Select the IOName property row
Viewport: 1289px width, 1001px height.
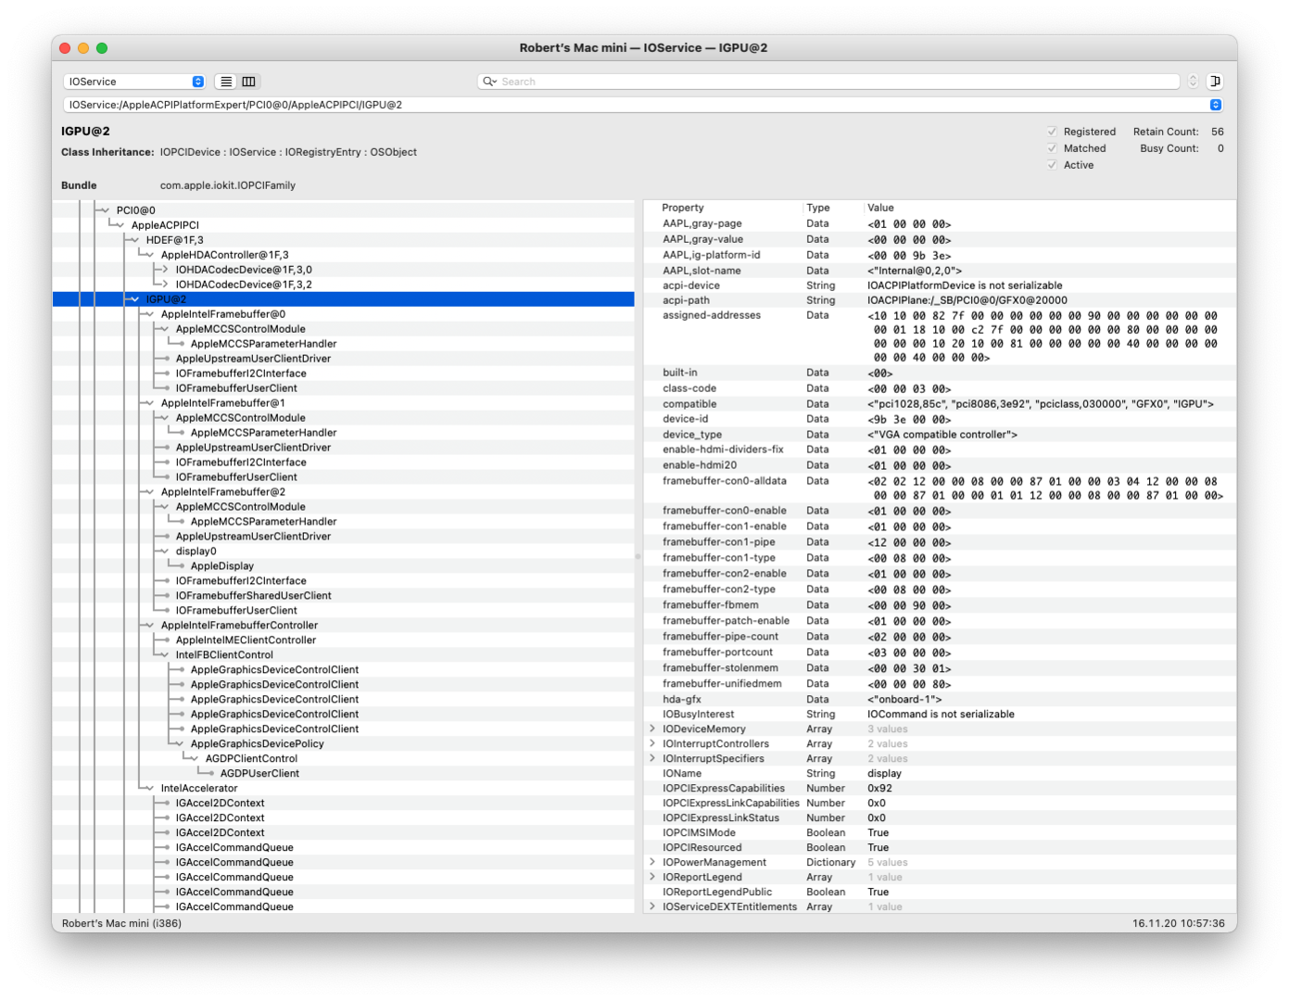click(940, 774)
